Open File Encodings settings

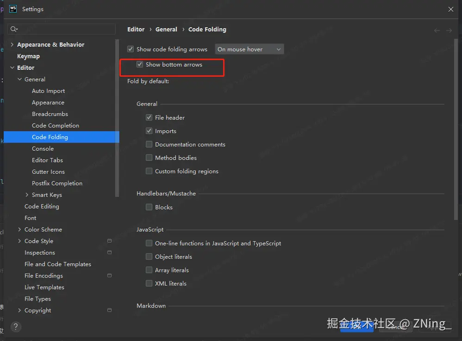[x=44, y=275]
